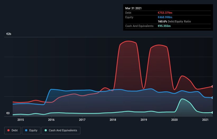The height and width of the screenshot is (139, 217).
Task: Click the 2016 x-axis label
Action: tap(51, 120)
